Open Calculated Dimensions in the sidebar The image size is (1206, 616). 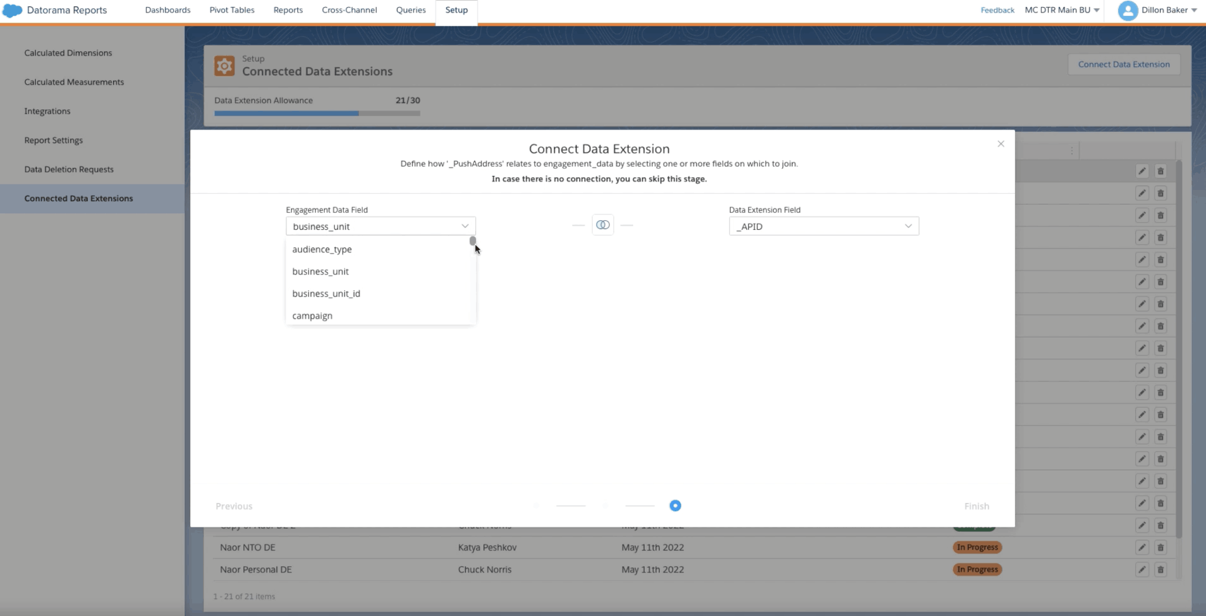pyautogui.click(x=68, y=53)
